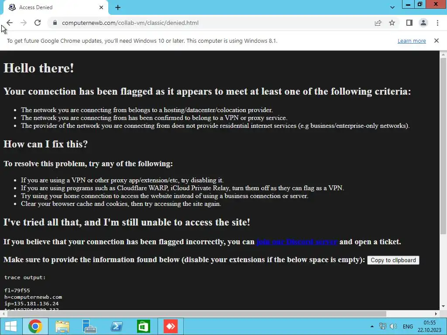Click the trace output: label

pos(25,277)
